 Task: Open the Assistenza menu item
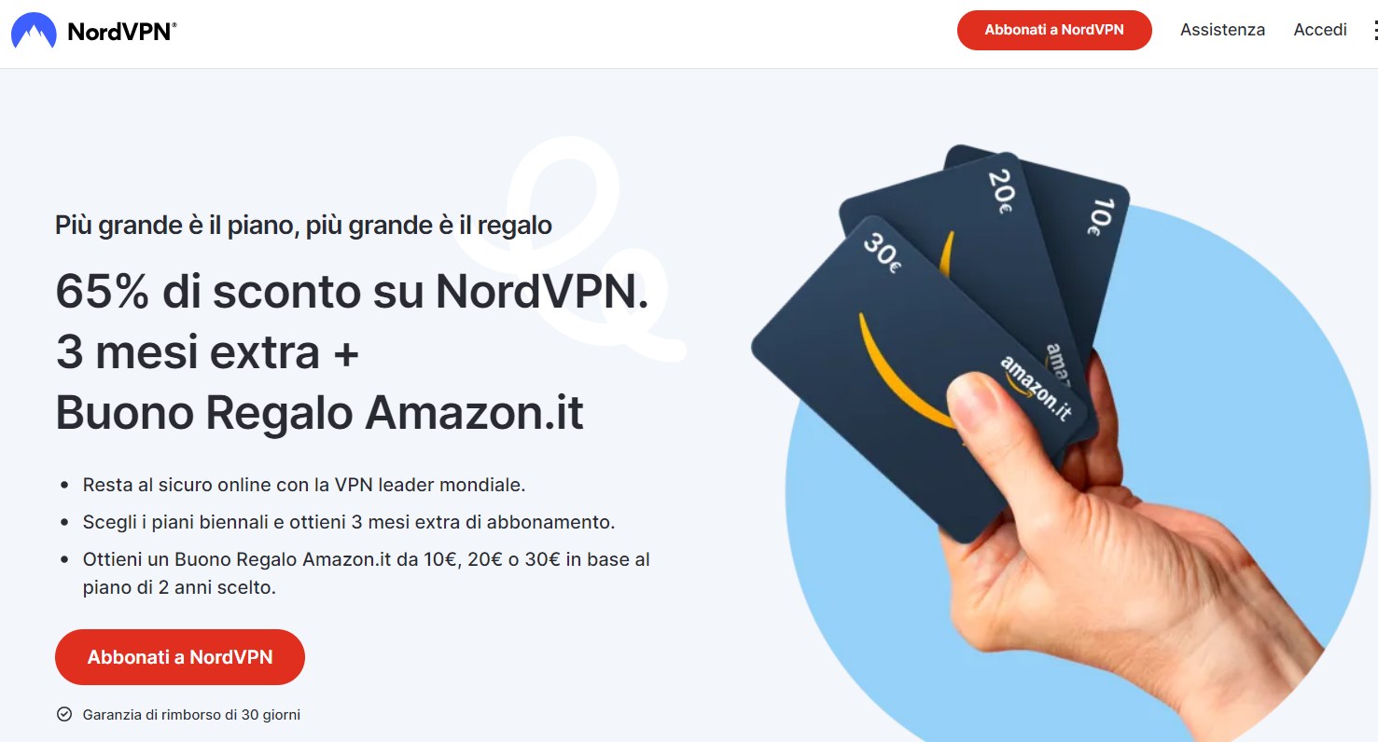click(1222, 30)
